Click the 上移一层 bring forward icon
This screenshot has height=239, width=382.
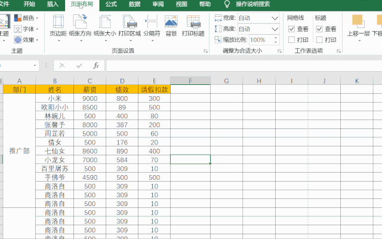(358, 22)
